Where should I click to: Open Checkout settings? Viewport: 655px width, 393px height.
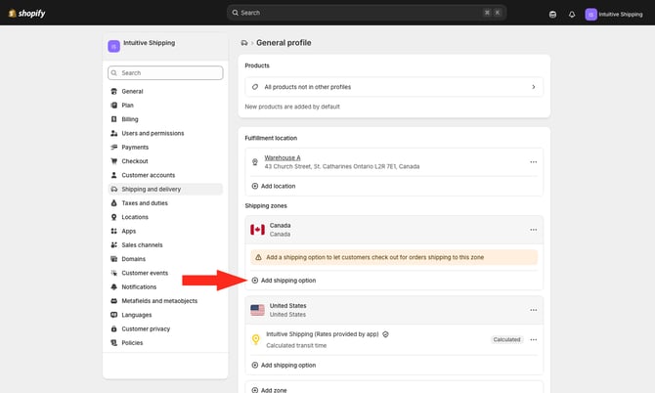[x=165, y=161]
